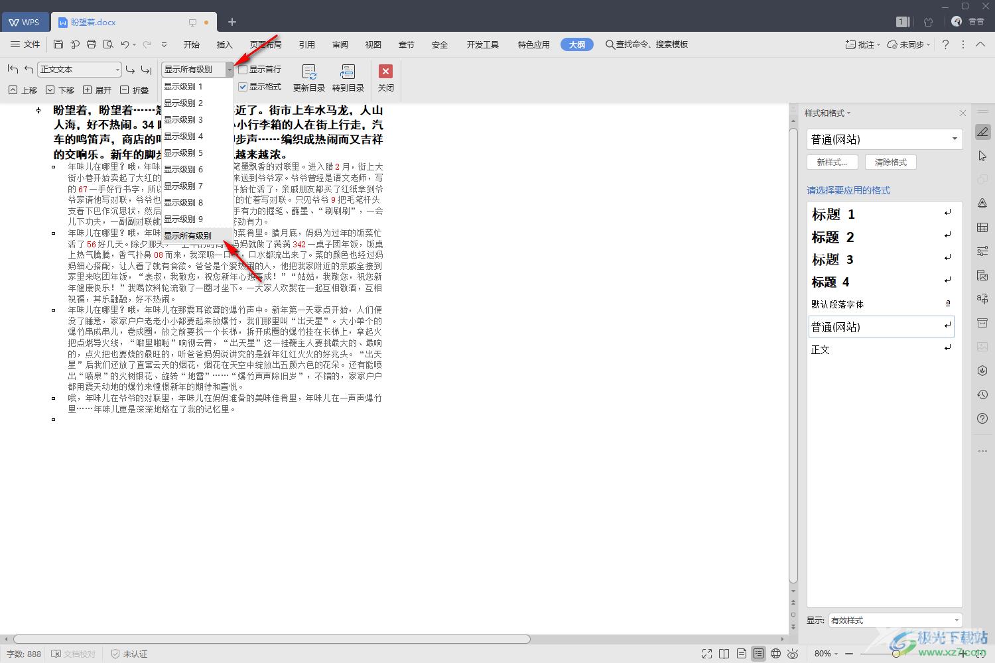The width and height of the screenshot is (995, 663).
Task: Demote outline level arrow
Action: (130, 69)
